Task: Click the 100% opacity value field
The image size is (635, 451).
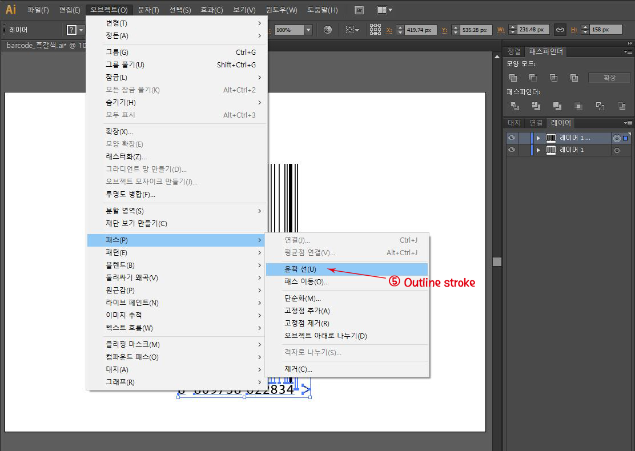Action: [289, 30]
